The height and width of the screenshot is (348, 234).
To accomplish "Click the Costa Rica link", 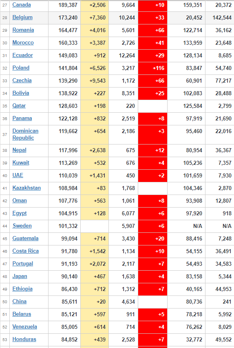I will point(26,251).
